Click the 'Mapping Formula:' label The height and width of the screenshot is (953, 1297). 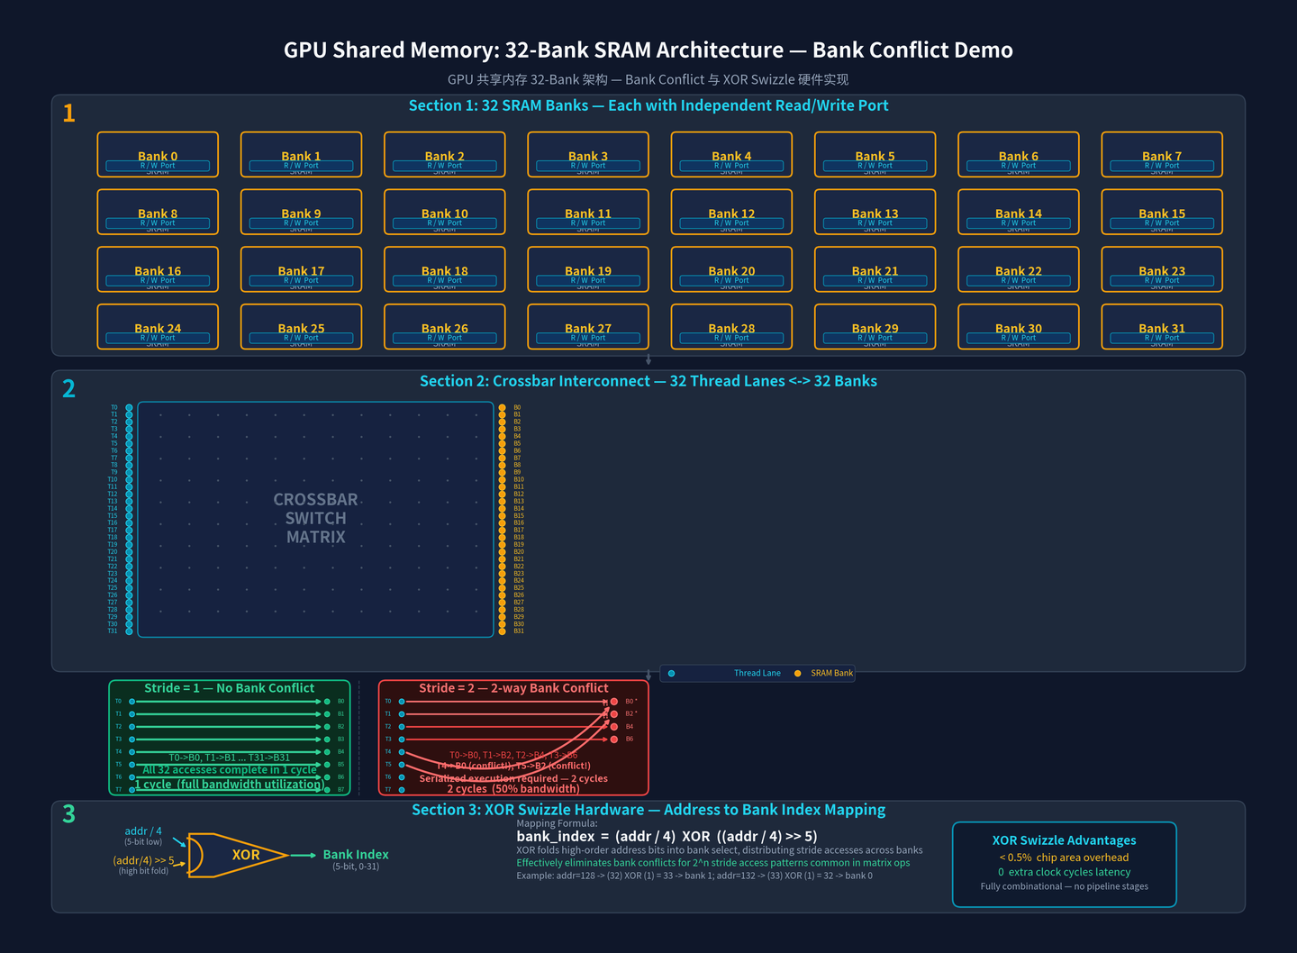tap(557, 823)
